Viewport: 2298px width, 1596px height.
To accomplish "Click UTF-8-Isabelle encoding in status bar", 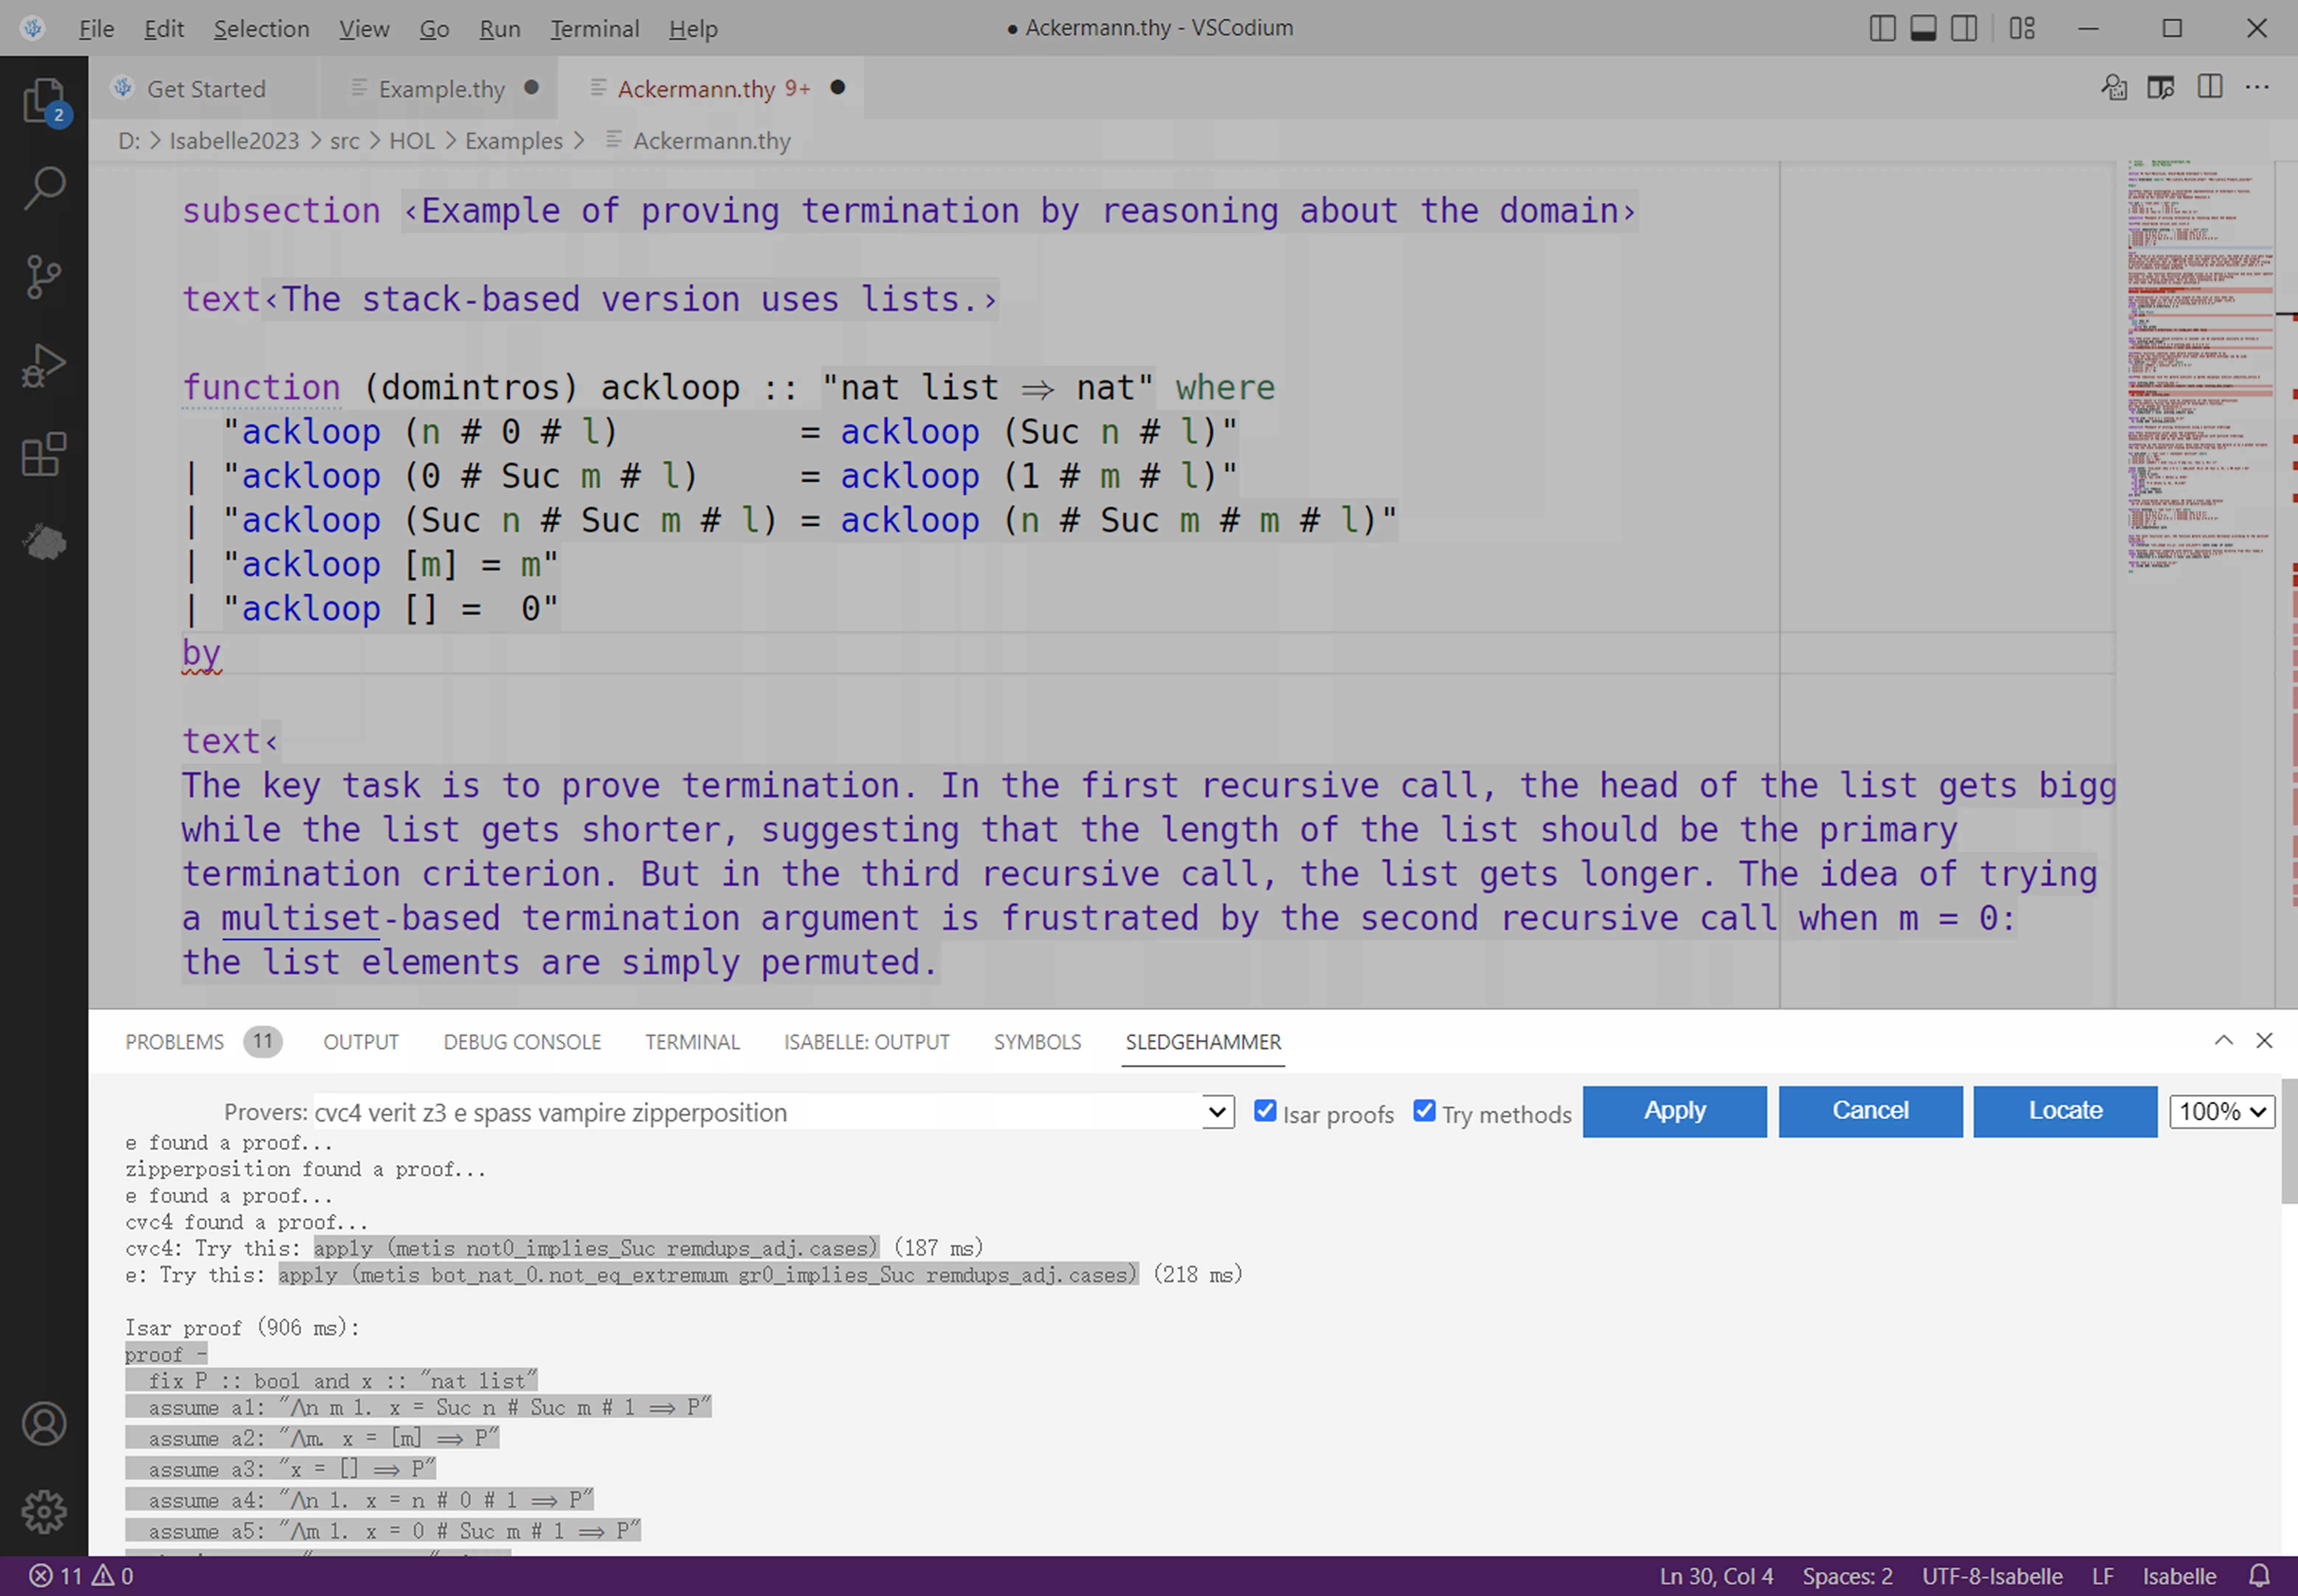I will point(1992,1576).
